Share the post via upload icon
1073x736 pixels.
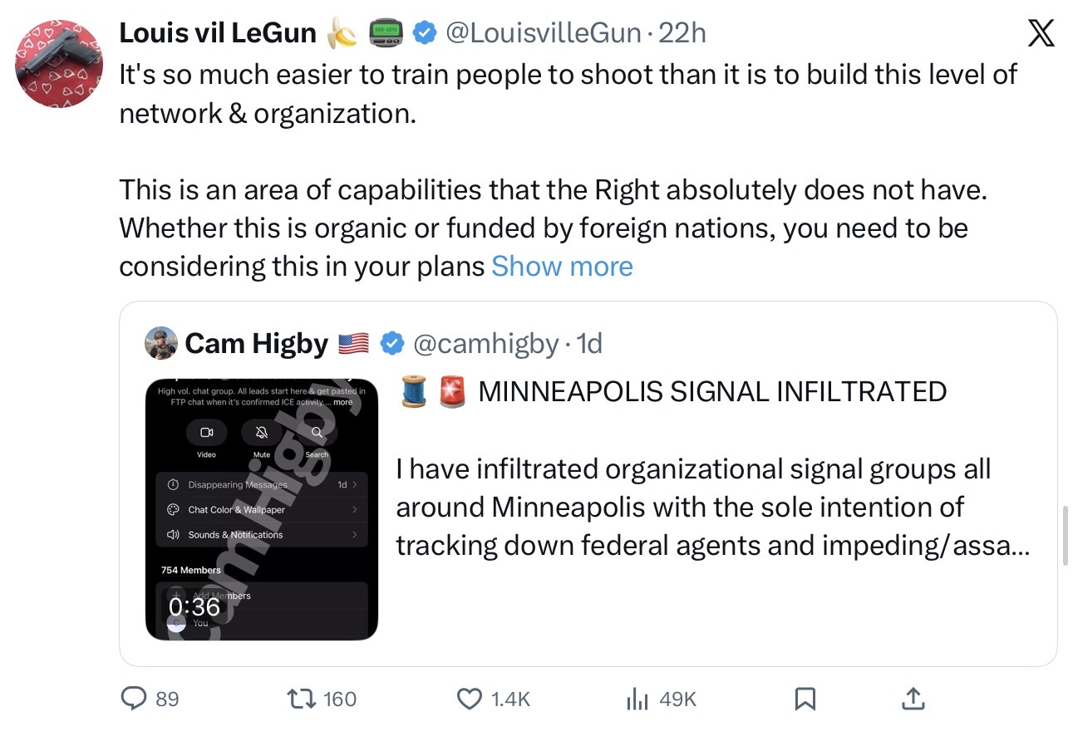(x=912, y=699)
